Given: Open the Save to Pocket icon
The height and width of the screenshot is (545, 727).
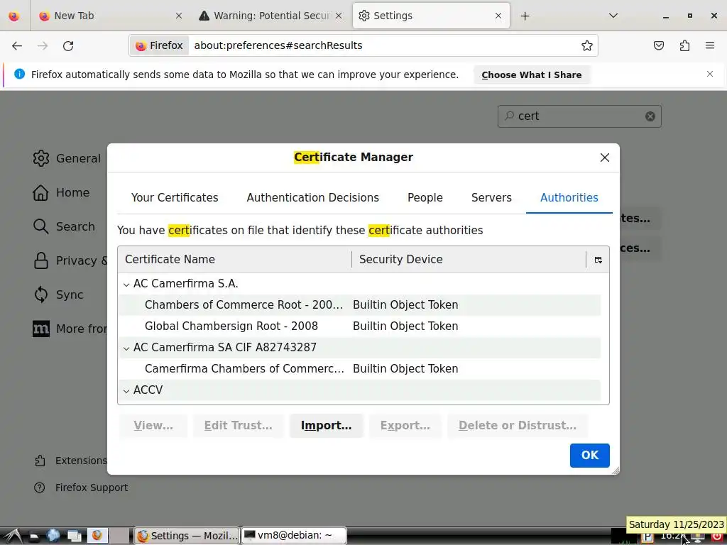Looking at the screenshot, I should (658, 45).
